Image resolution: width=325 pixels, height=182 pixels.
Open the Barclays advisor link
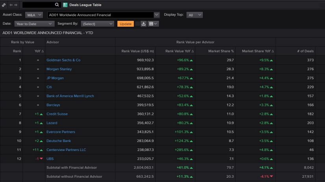click(x=53, y=105)
